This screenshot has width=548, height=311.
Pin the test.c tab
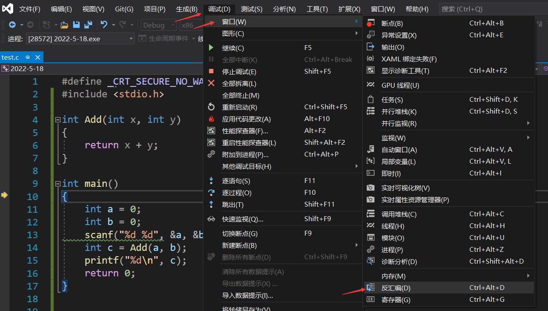pyautogui.click(x=28, y=57)
